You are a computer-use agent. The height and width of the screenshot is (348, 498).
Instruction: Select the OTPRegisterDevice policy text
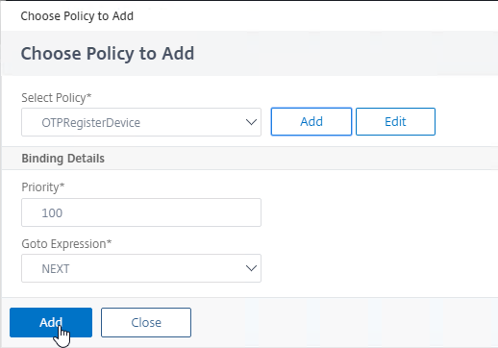coord(90,123)
